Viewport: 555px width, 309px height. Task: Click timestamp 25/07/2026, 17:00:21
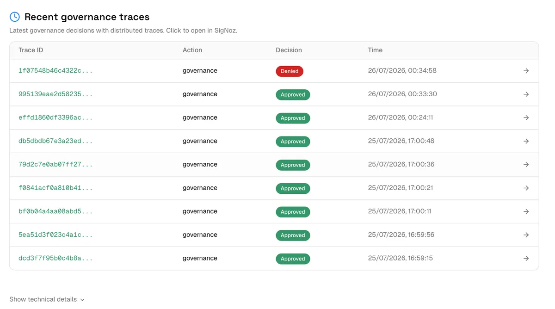click(401, 188)
